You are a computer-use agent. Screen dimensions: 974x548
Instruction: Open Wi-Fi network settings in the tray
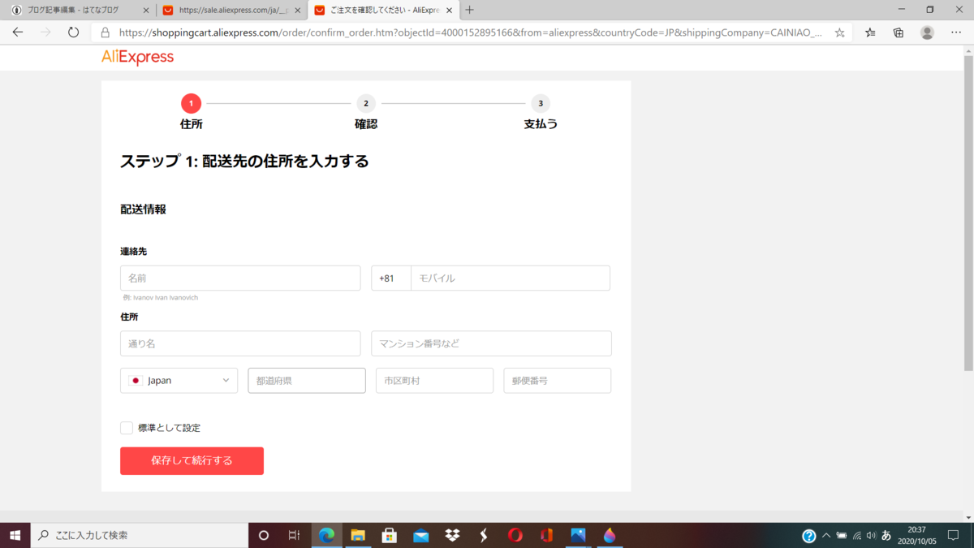pos(856,536)
